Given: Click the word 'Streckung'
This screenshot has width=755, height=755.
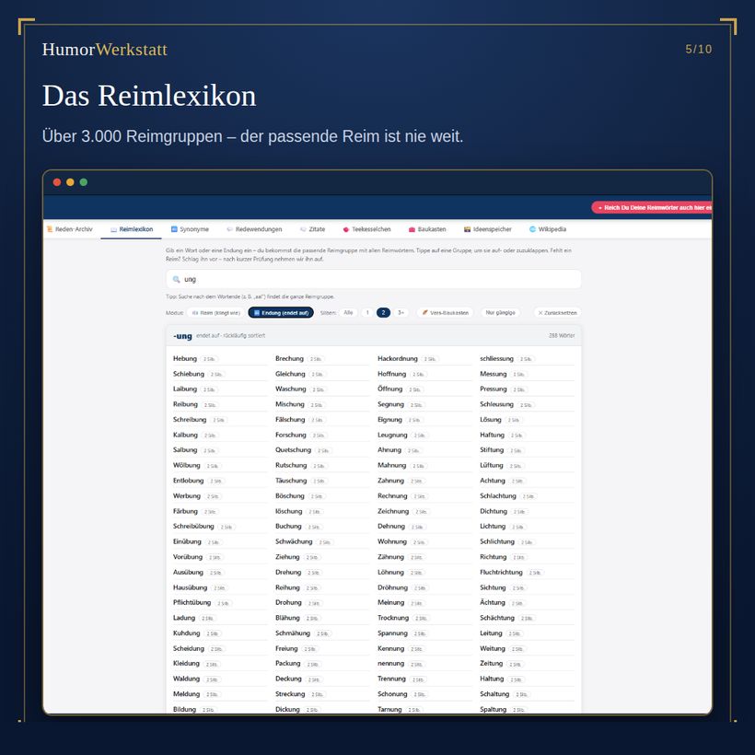Looking at the screenshot, I should tap(290, 694).
